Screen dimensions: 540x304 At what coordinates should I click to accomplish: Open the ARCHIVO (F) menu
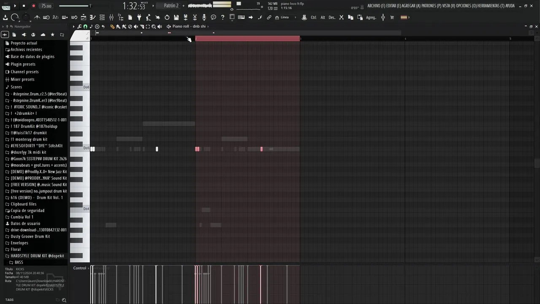[376, 6]
